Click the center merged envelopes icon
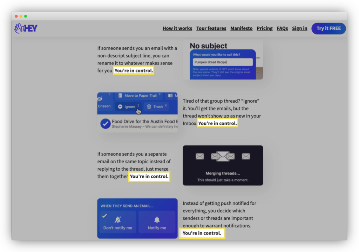Viewport: 359px width, 252px height. pos(223,156)
